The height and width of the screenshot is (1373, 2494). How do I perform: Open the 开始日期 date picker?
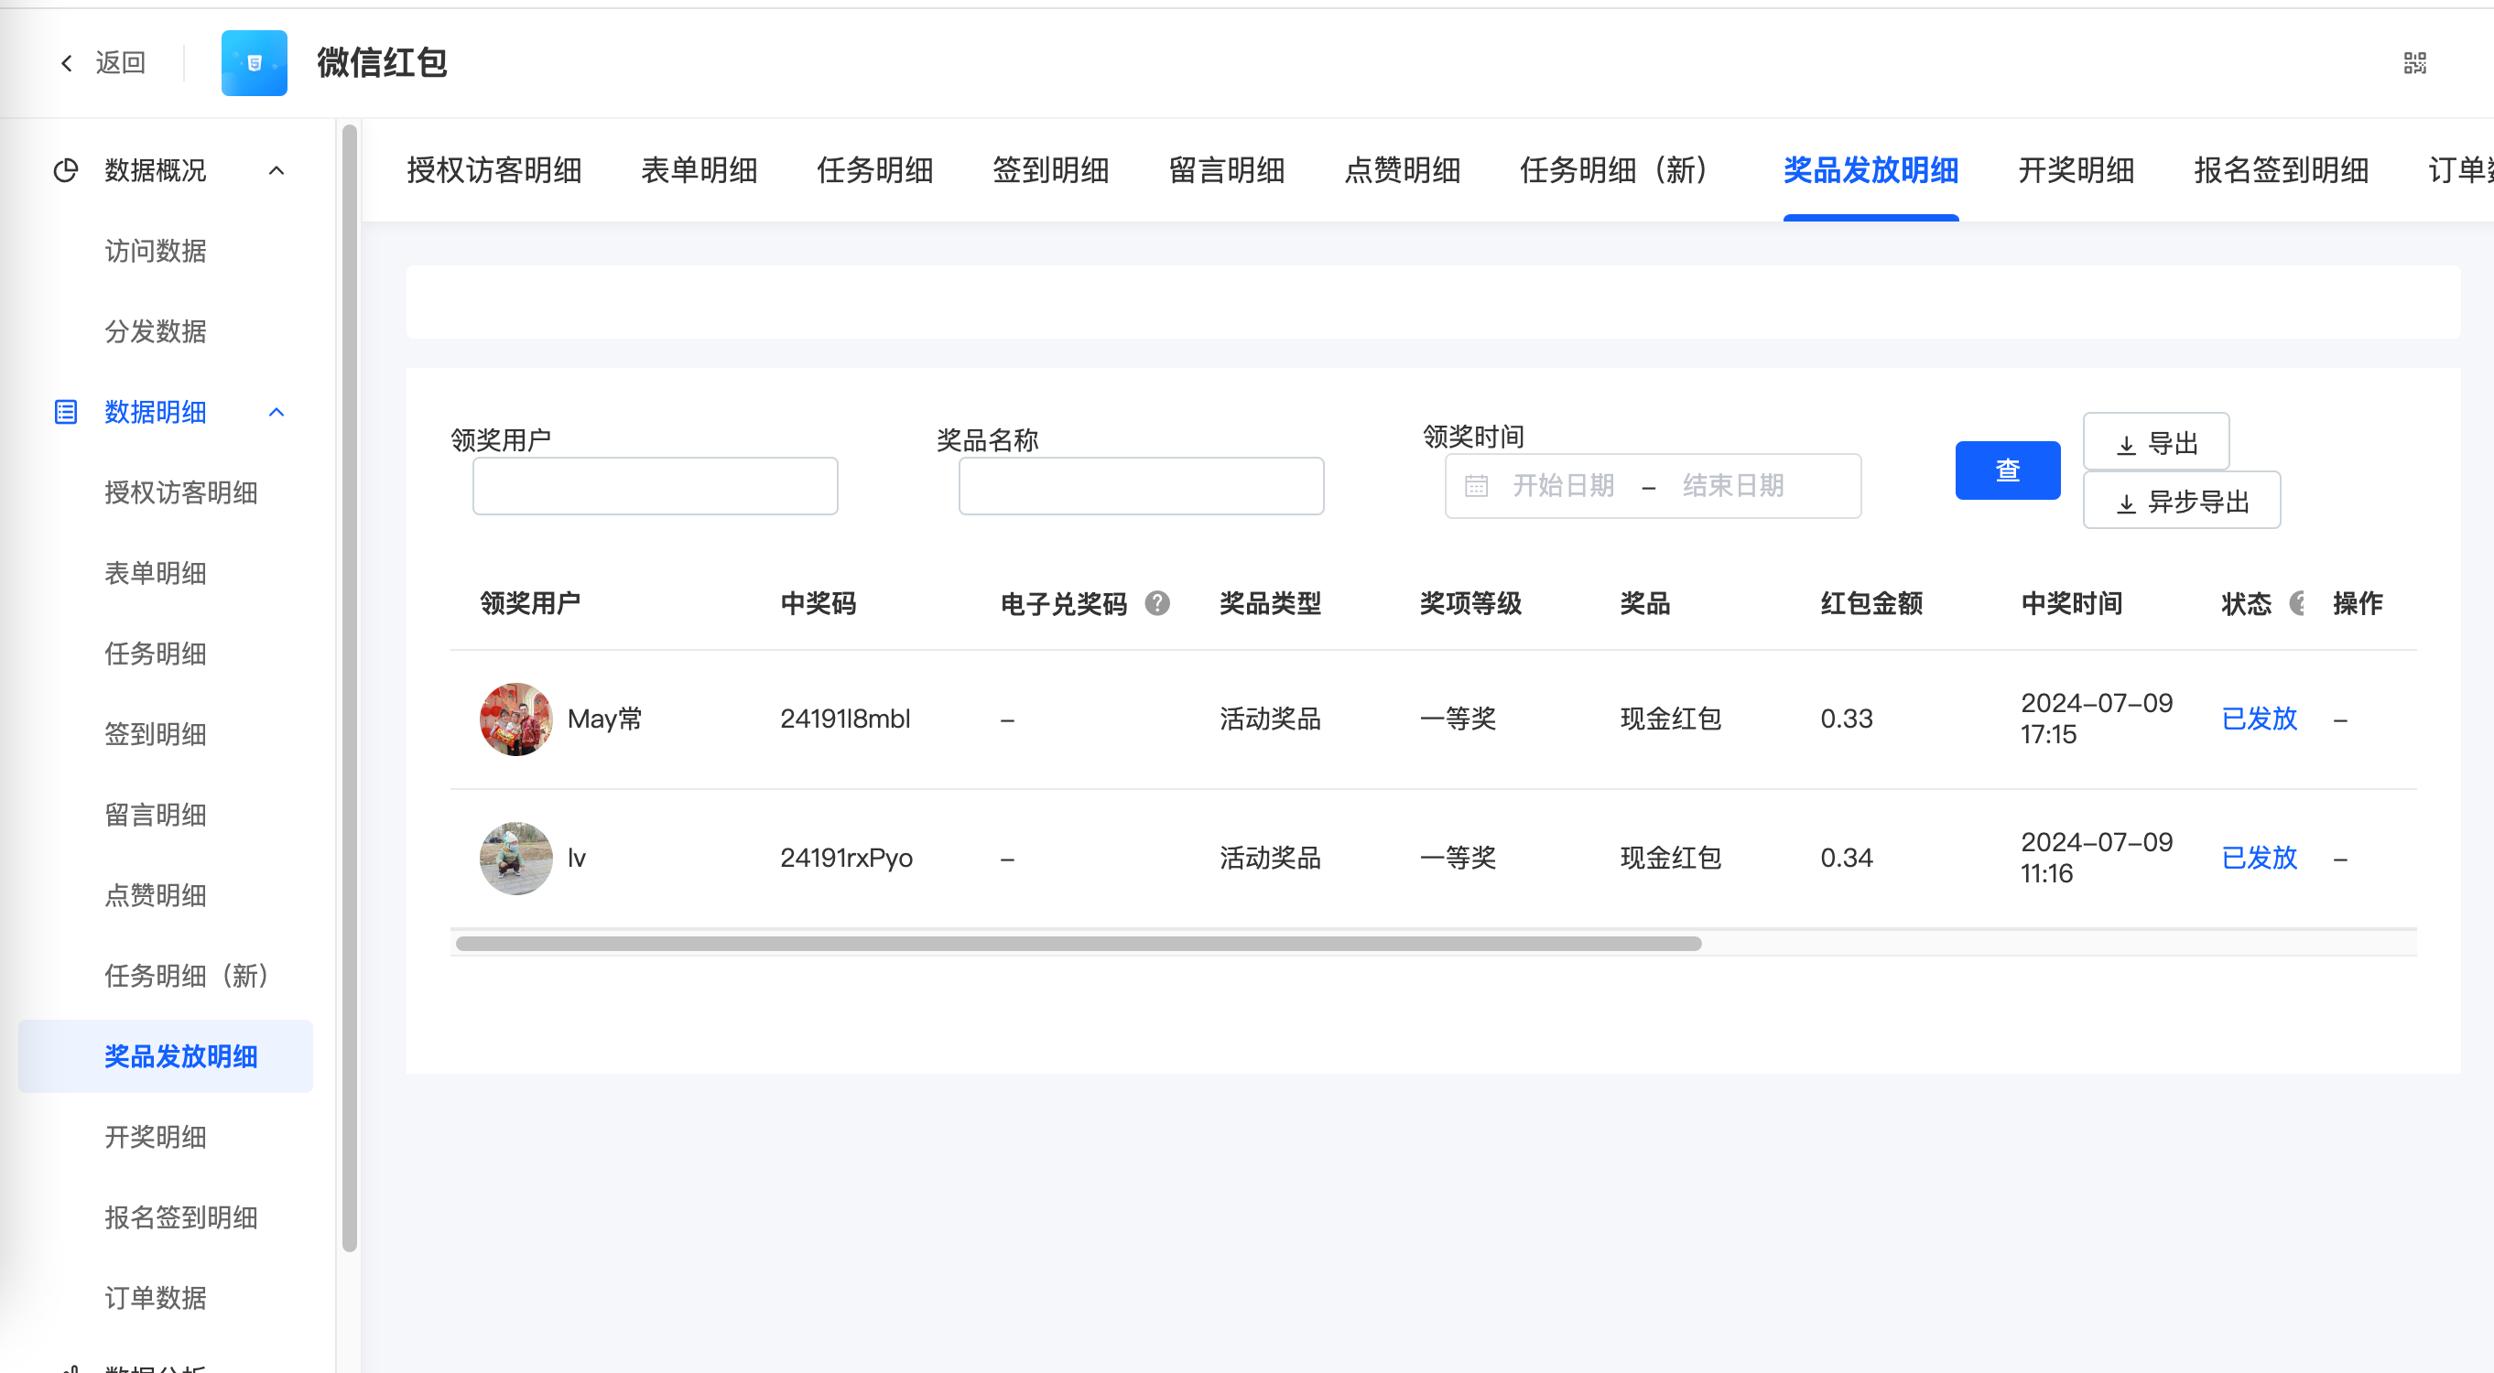click(x=1563, y=486)
